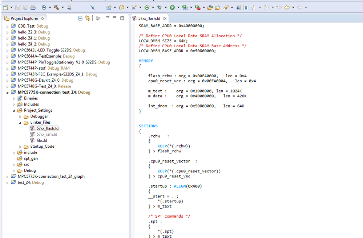Click the Search flashlight icon

tap(226, 7)
